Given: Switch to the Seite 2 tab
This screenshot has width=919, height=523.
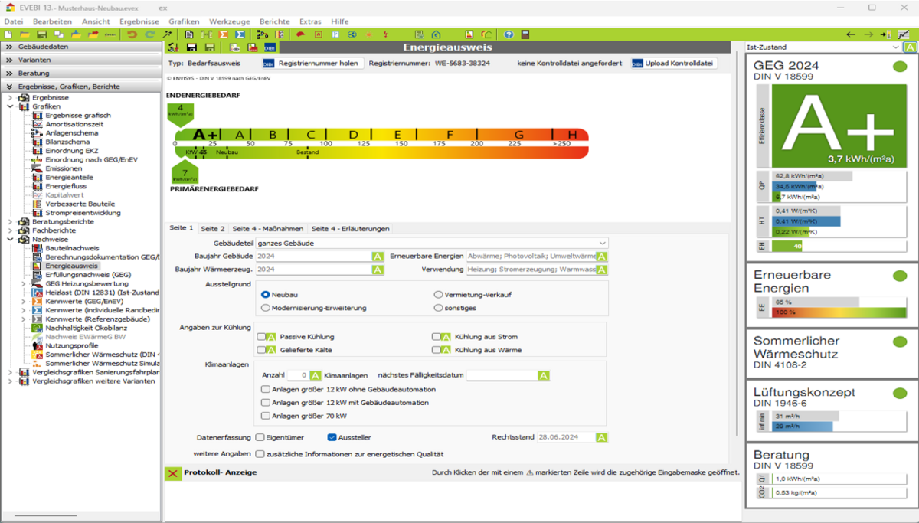Looking at the screenshot, I should (212, 228).
